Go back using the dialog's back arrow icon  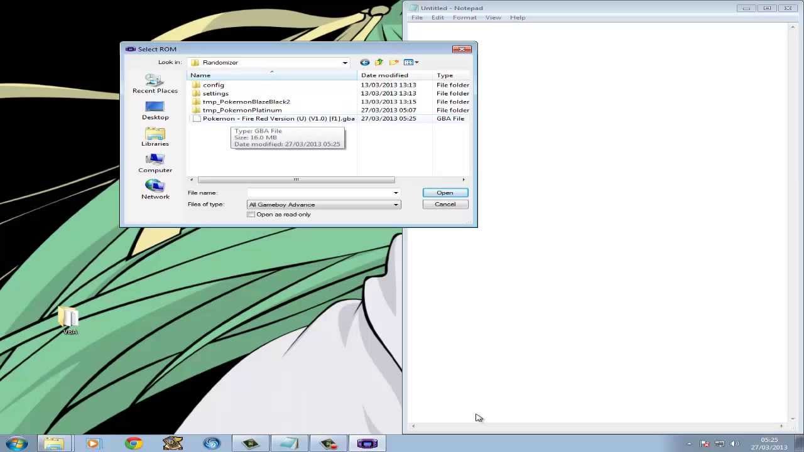click(x=365, y=62)
